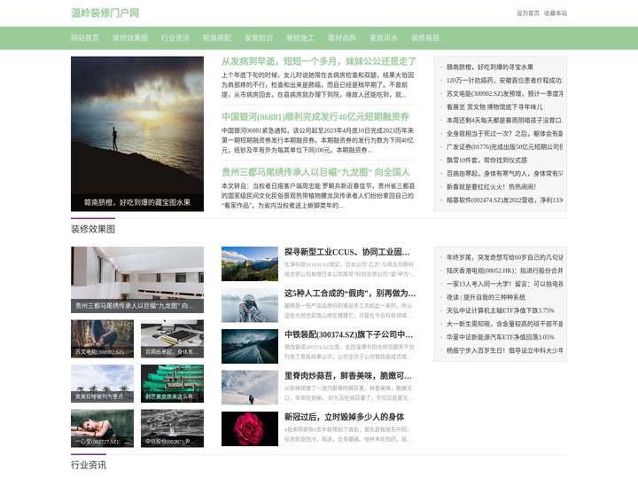Open sidebar item 看展览 赏文物 博物馆

pyautogui.click(x=494, y=107)
